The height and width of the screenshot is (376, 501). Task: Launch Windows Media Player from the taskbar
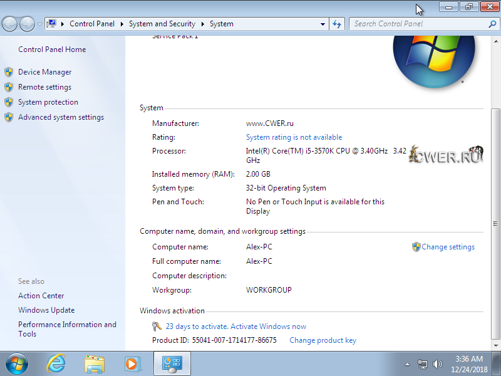point(132,363)
